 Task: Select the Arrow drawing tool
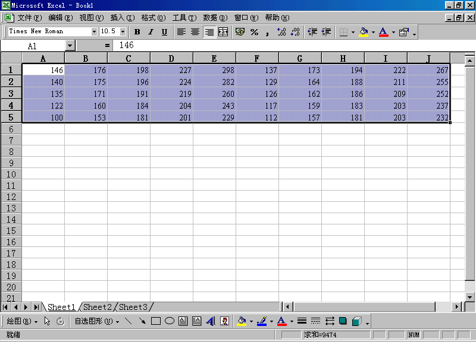(x=142, y=321)
